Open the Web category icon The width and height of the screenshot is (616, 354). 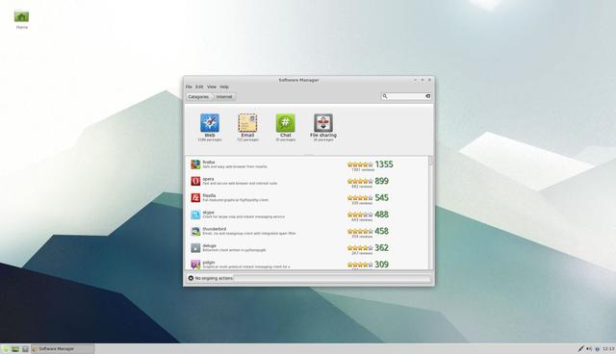210,123
